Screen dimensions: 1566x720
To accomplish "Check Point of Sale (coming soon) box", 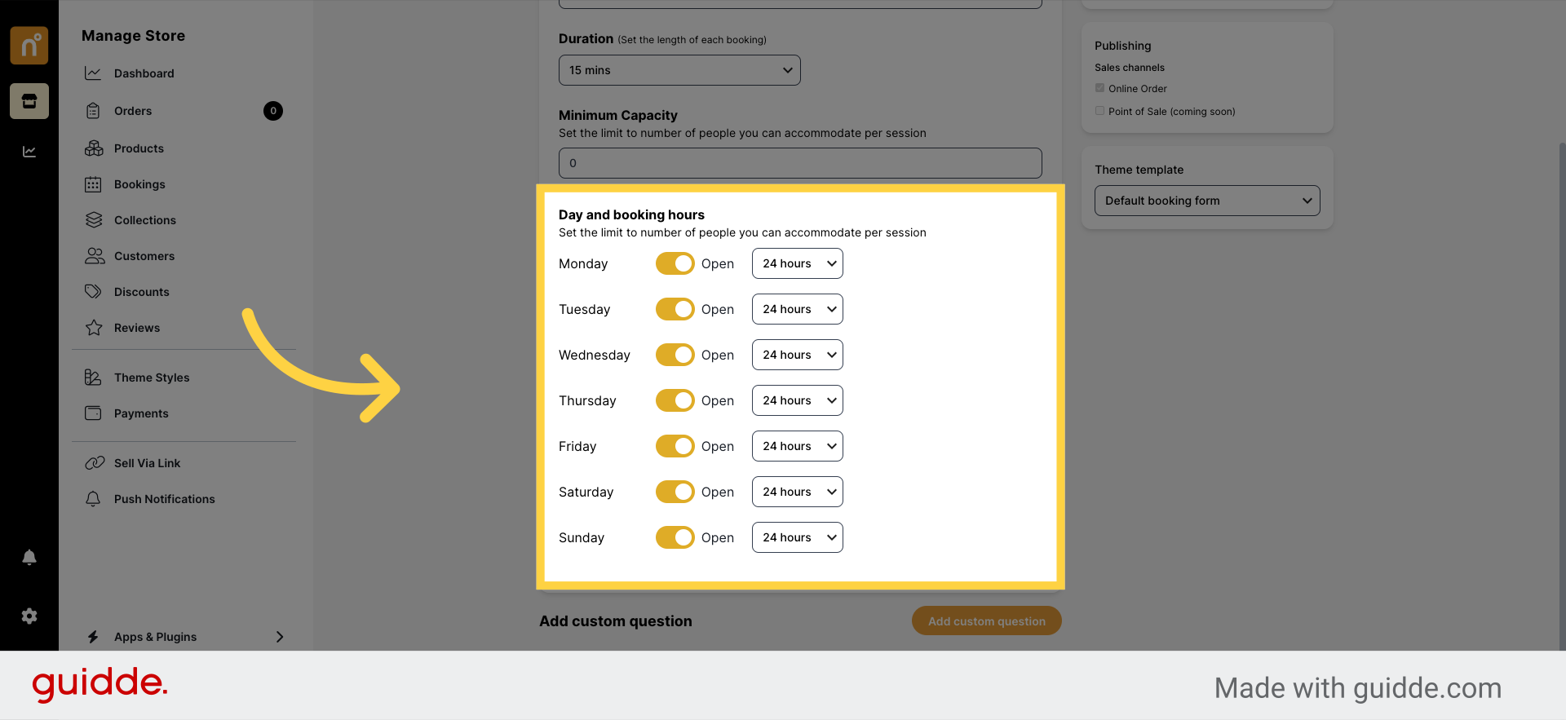I will click(x=1099, y=111).
